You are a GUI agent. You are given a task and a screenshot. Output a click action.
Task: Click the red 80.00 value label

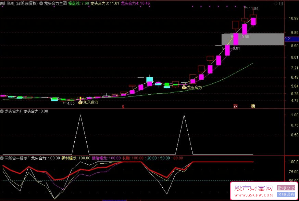(178, 158)
